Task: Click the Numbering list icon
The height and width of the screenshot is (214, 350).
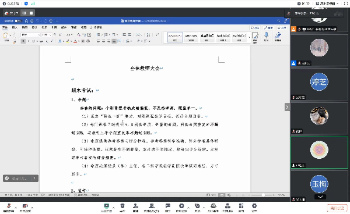Action: pos(106,35)
